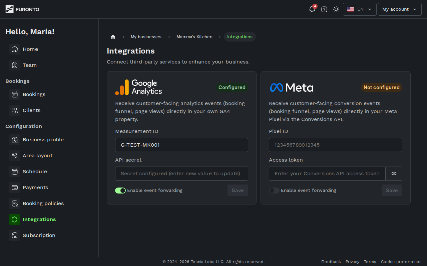Toggle light theme sun icon

pyautogui.click(x=336, y=9)
